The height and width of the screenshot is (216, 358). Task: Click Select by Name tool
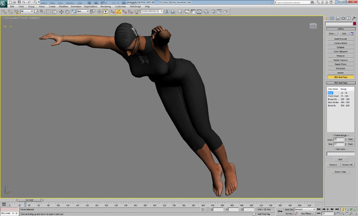pos(42,12)
